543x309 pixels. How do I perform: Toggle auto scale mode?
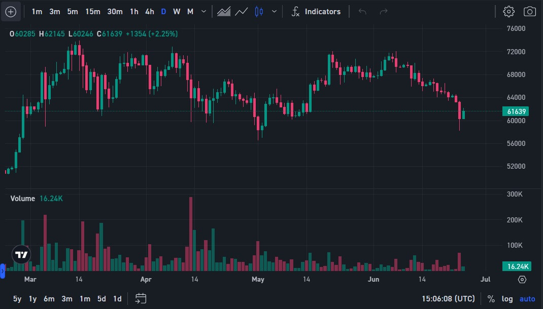pyautogui.click(x=527, y=299)
